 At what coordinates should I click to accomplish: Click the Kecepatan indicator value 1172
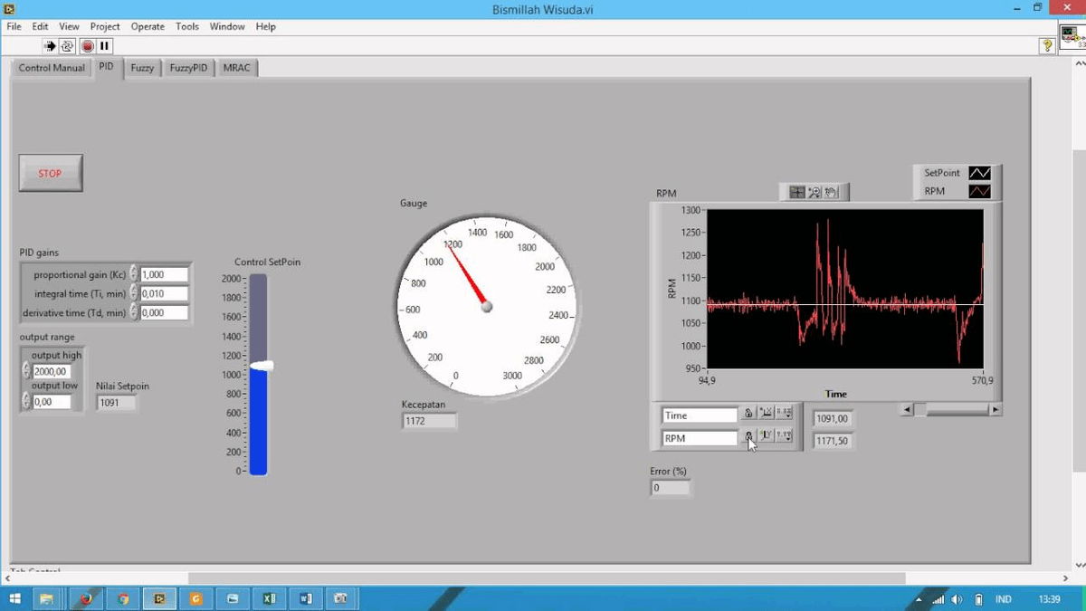tap(429, 421)
